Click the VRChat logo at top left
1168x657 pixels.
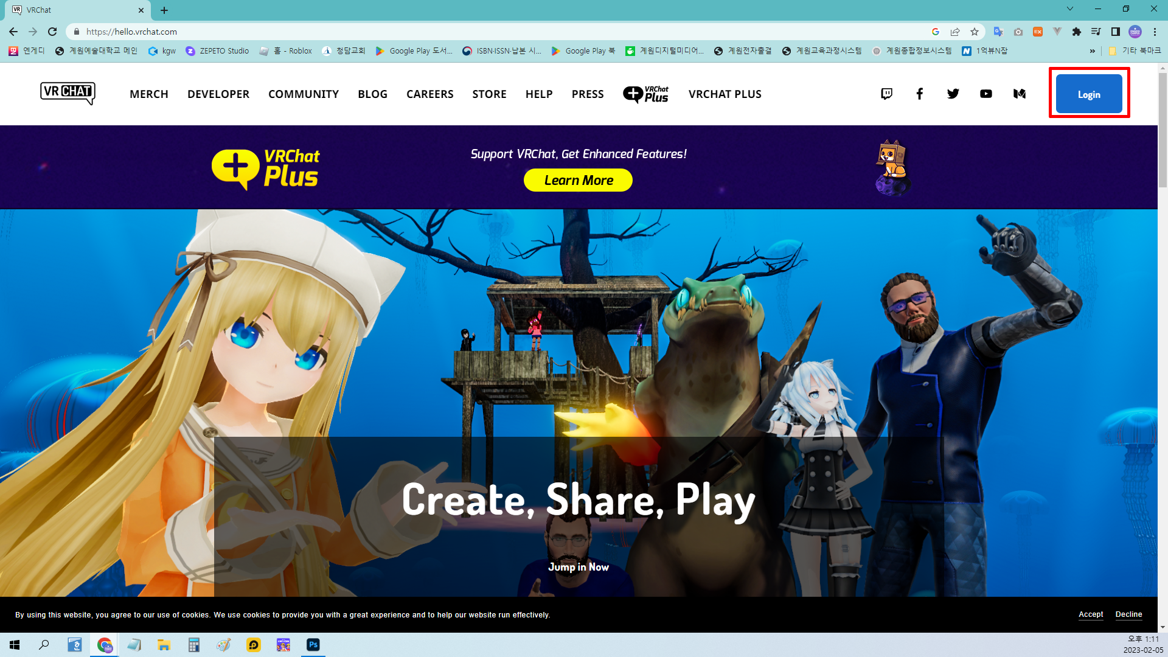(68, 93)
